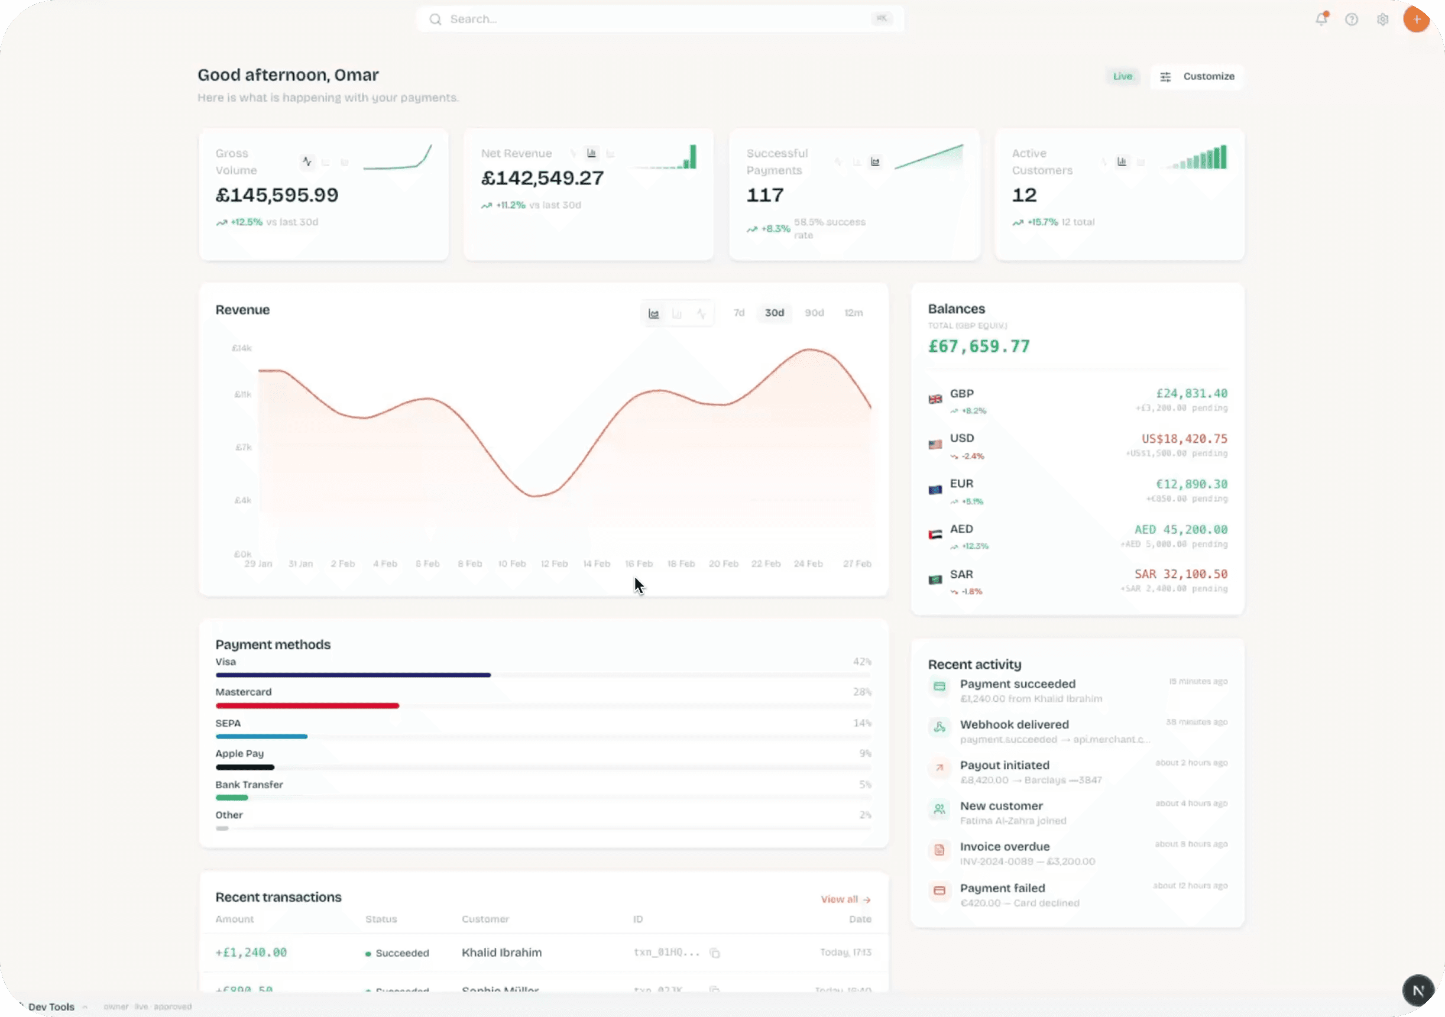Expand the Dev Tools panel
The height and width of the screenshot is (1017, 1445).
click(51, 1006)
